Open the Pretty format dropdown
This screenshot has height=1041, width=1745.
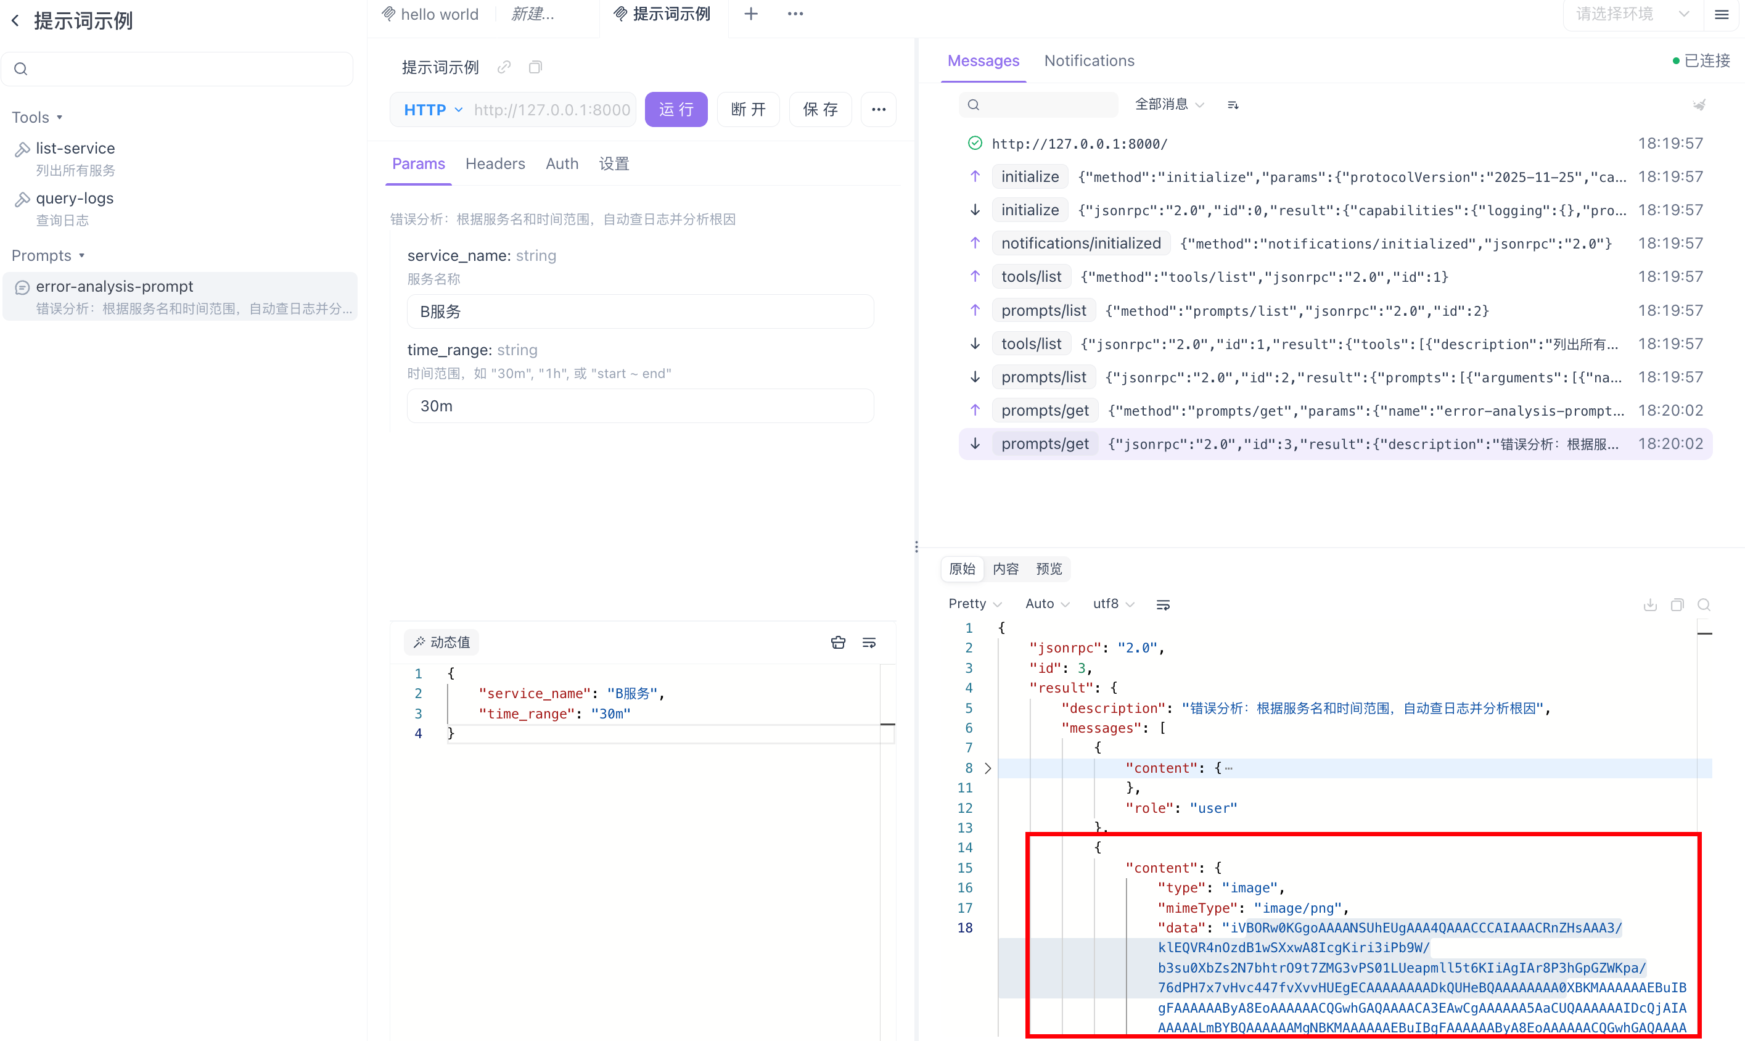[974, 604]
